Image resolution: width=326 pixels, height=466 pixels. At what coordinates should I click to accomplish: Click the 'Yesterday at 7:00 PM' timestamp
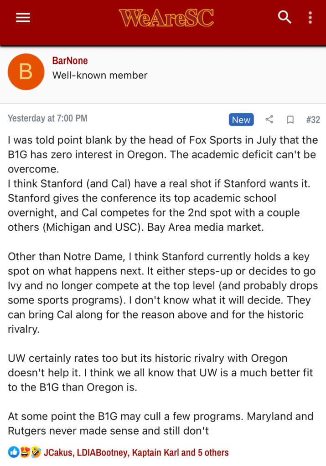click(47, 118)
